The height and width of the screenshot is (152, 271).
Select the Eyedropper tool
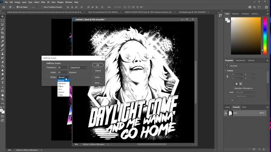tap(3, 41)
